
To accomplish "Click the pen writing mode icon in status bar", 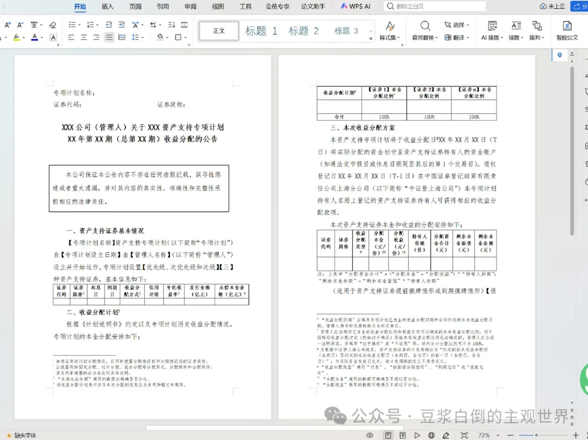I will pyautogui.click(x=446, y=435).
